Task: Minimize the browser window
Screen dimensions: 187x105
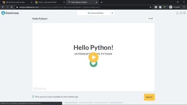Action: [x=172, y=2]
